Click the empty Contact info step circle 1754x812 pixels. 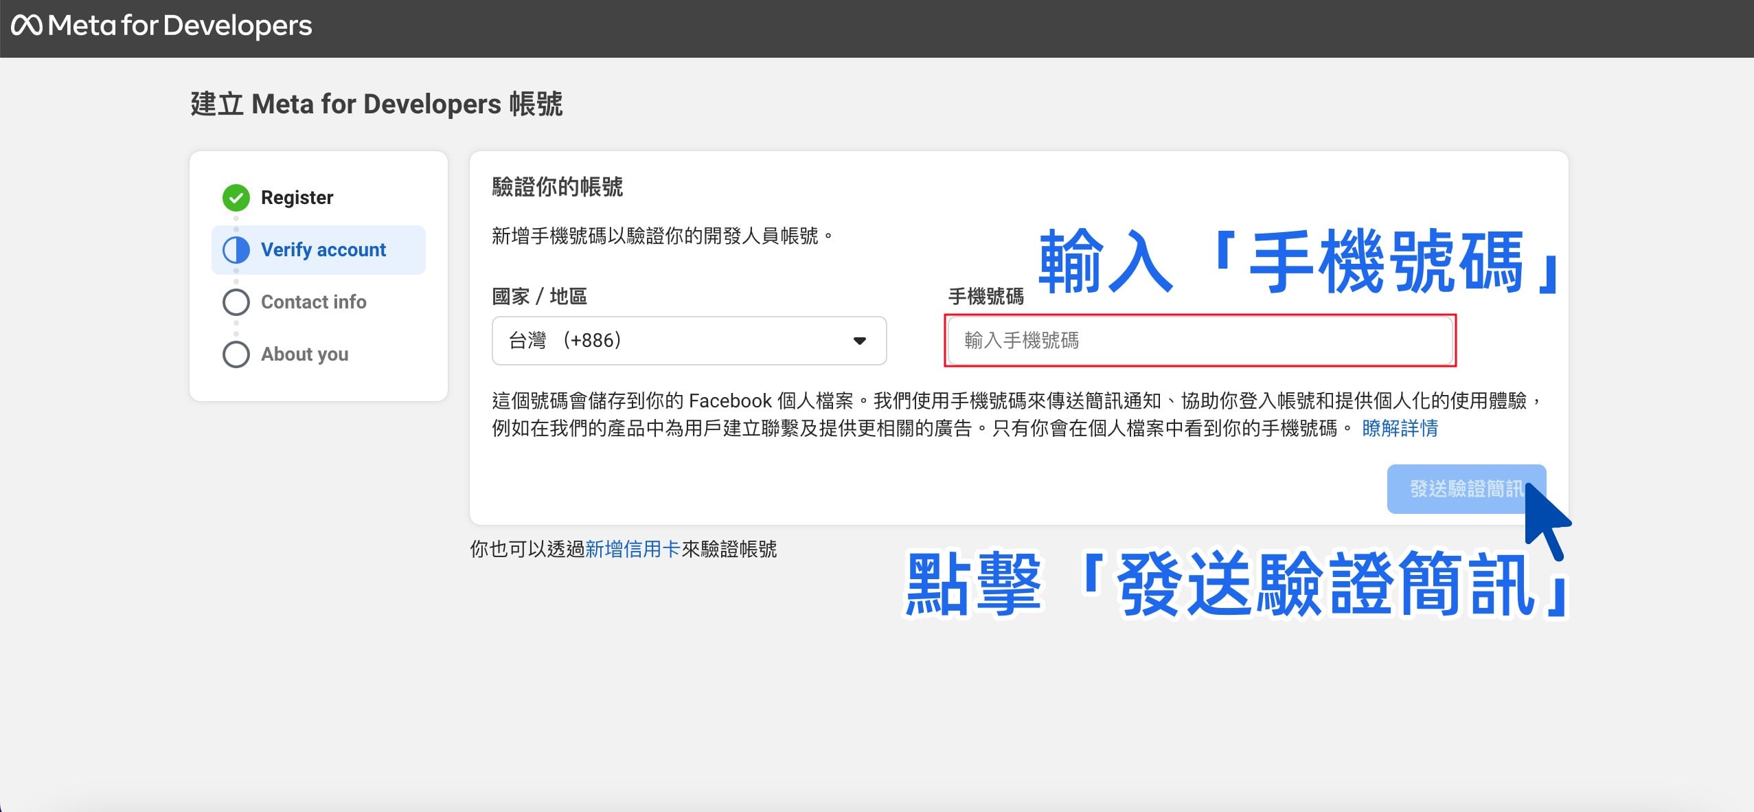point(236,302)
